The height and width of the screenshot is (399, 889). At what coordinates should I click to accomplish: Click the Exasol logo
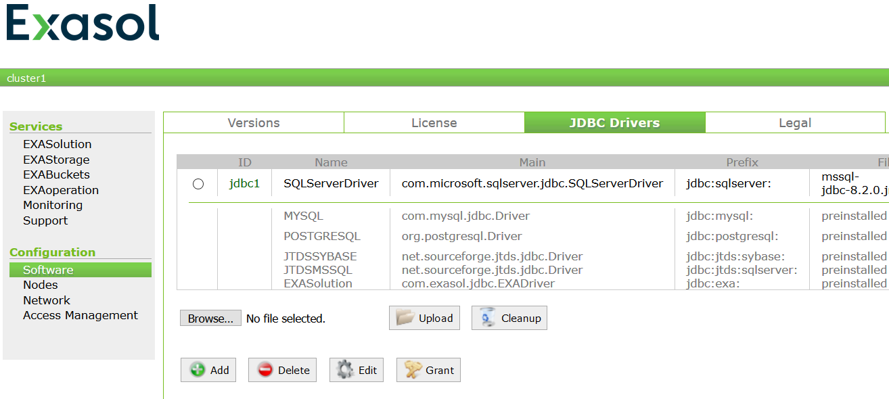point(83,23)
